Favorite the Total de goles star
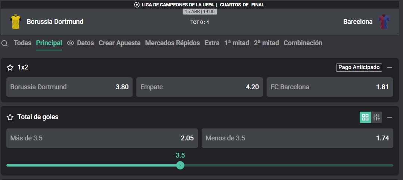Viewport: 403px width, 180px height. (x=10, y=117)
